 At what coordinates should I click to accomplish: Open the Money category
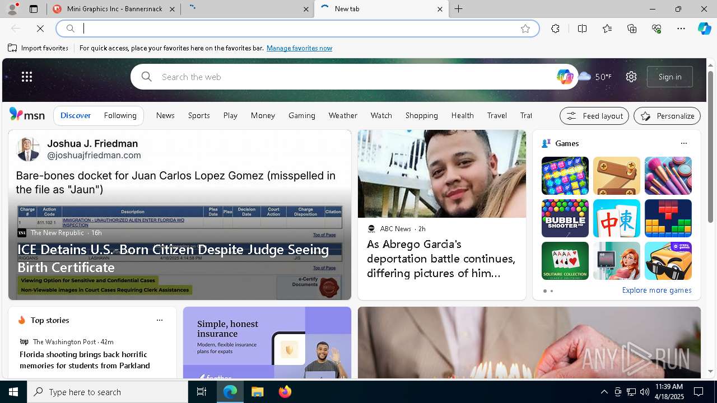263,115
